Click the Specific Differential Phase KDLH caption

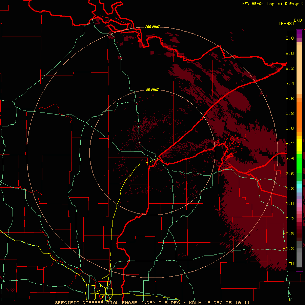pyautogui.click(x=152, y=303)
